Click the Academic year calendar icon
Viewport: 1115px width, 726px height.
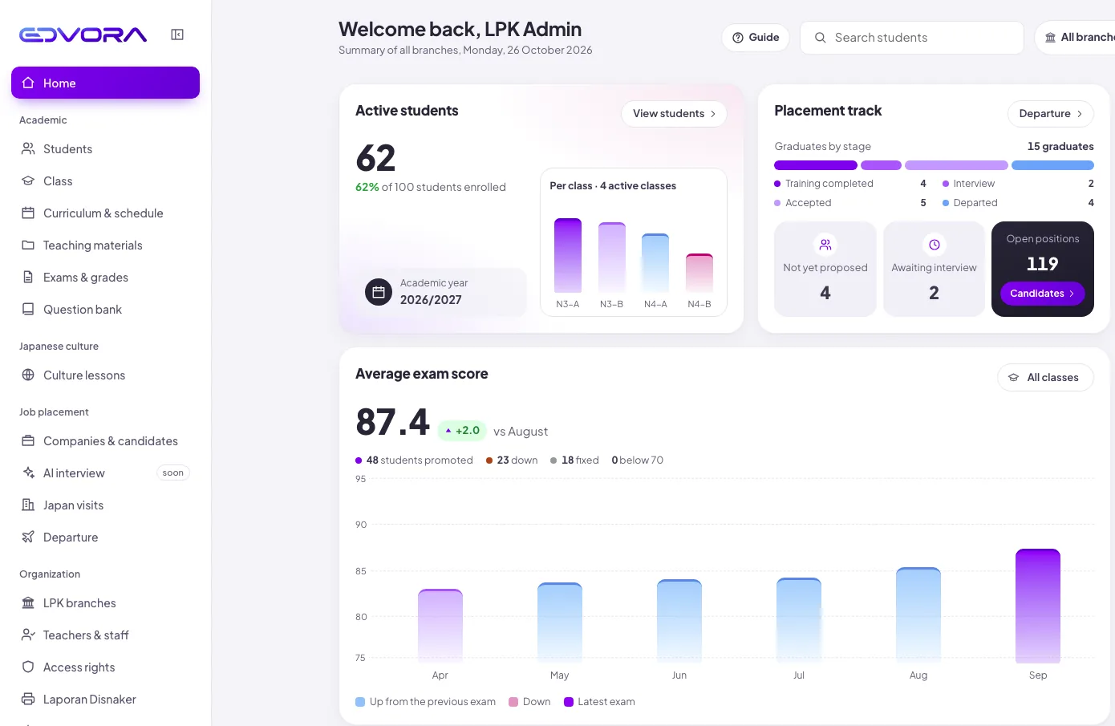[379, 292]
